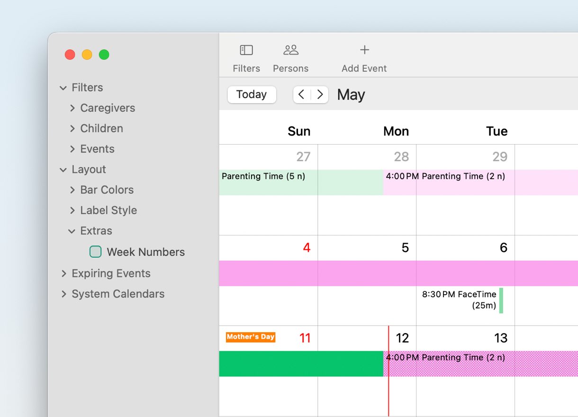The width and height of the screenshot is (578, 417).
Task: Open the hatched 4:00 PM Parenting Time event on the 12th
Action: [x=480, y=364]
